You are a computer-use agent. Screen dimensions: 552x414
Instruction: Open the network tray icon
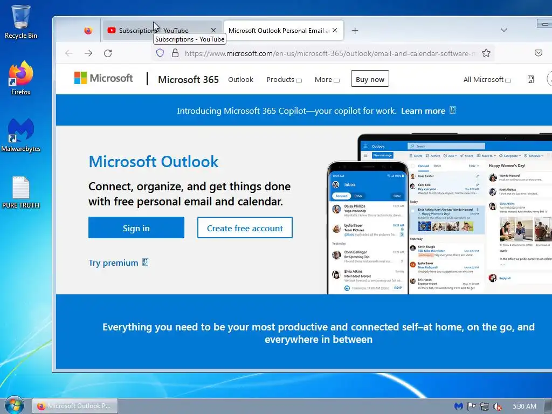pos(485,406)
